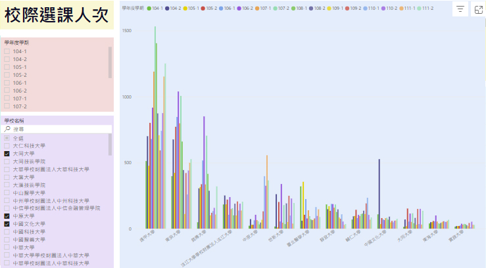Uncheck the 中國文化大學 checkbox

[x=7, y=224]
